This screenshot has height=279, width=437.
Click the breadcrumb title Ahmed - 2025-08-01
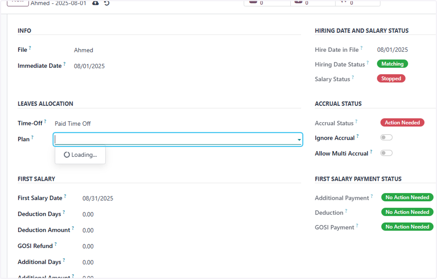pyautogui.click(x=58, y=3)
